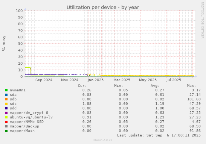Screen dimensions: 206x144
Task: Click sda avg value 0.61
Action: tap(160, 95)
